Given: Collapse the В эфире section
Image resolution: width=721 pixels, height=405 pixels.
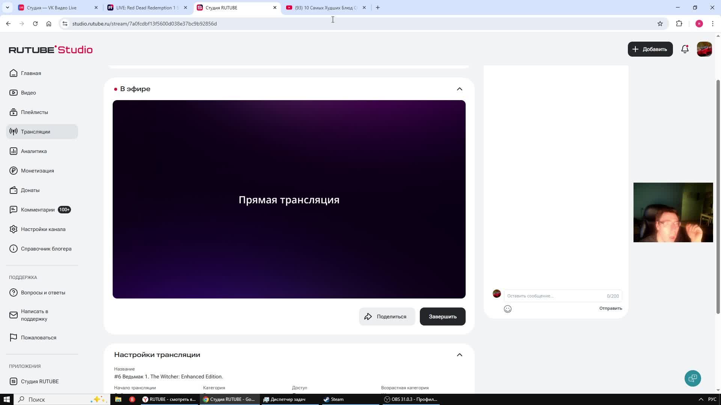Looking at the screenshot, I should pos(459,89).
